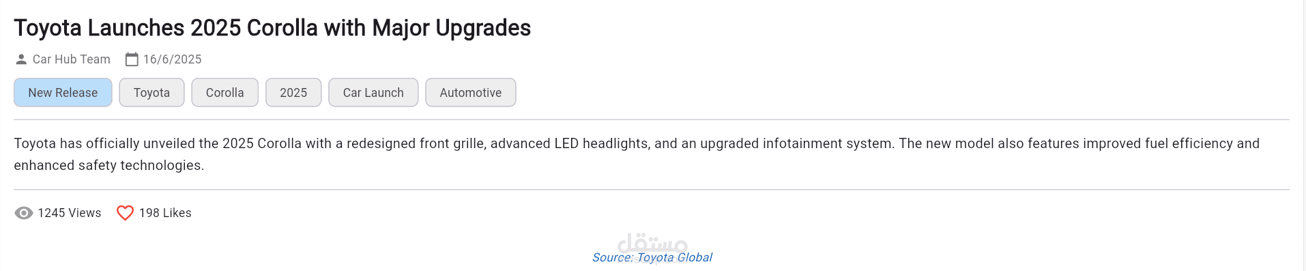Select the Toyota tag chip
This screenshot has width=1306, height=271.
pyautogui.click(x=151, y=92)
